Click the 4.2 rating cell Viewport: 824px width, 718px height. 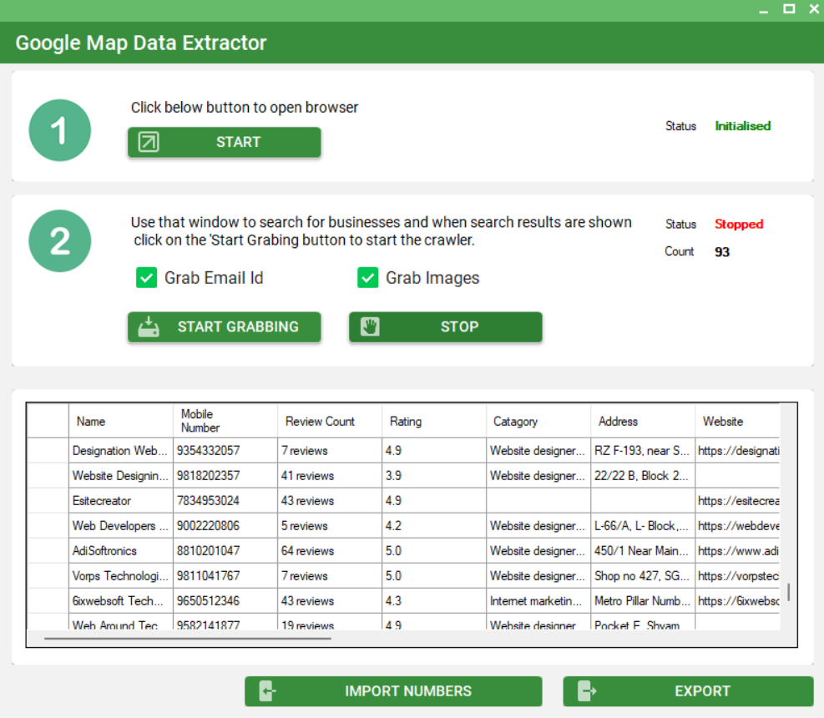click(433, 526)
